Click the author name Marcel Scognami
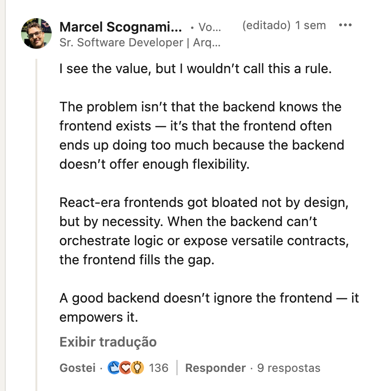Image resolution: width=376 pixels, height=391 pixels. 121,27
